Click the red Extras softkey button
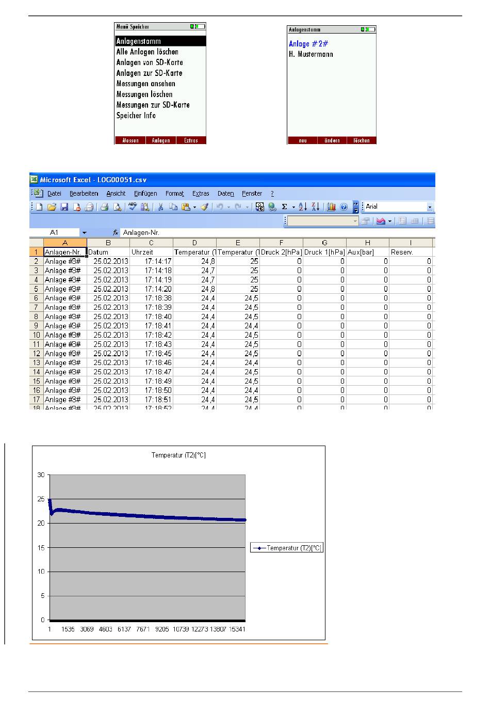The width and height of the screenshot is (490, 712). tap(191, 140)
